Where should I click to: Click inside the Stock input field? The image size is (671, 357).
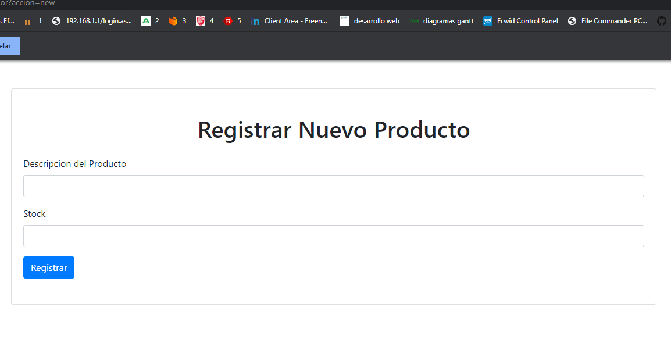333,235
